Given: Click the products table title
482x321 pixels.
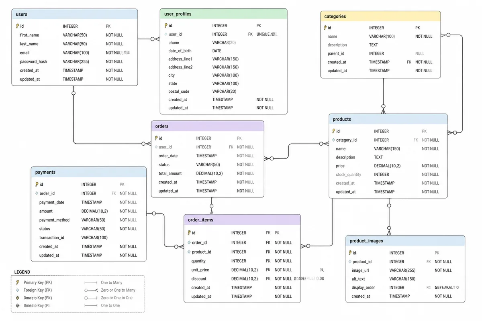Looking at the screenshot, I should click(x=342, y=119).
